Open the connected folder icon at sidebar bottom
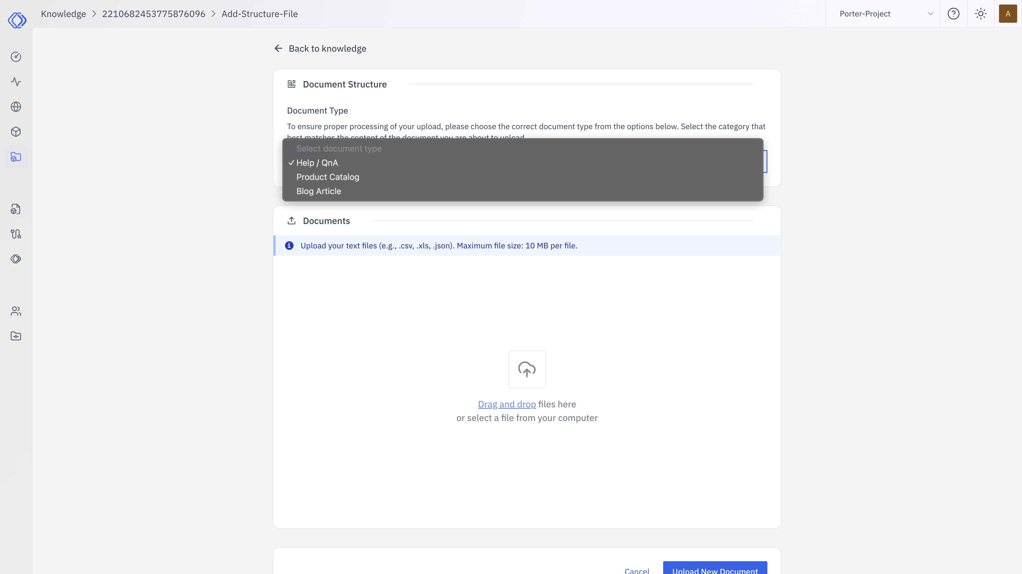Image resolution: width=1022 pixels, height=574 pixels. 16,336
